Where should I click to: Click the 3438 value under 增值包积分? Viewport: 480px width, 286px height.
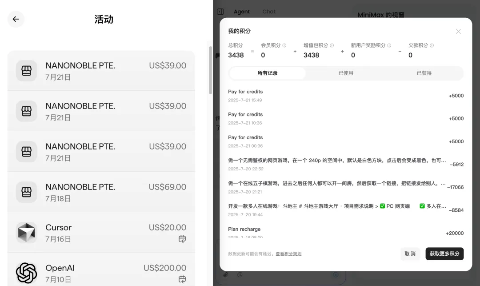[x=311, y=55]
